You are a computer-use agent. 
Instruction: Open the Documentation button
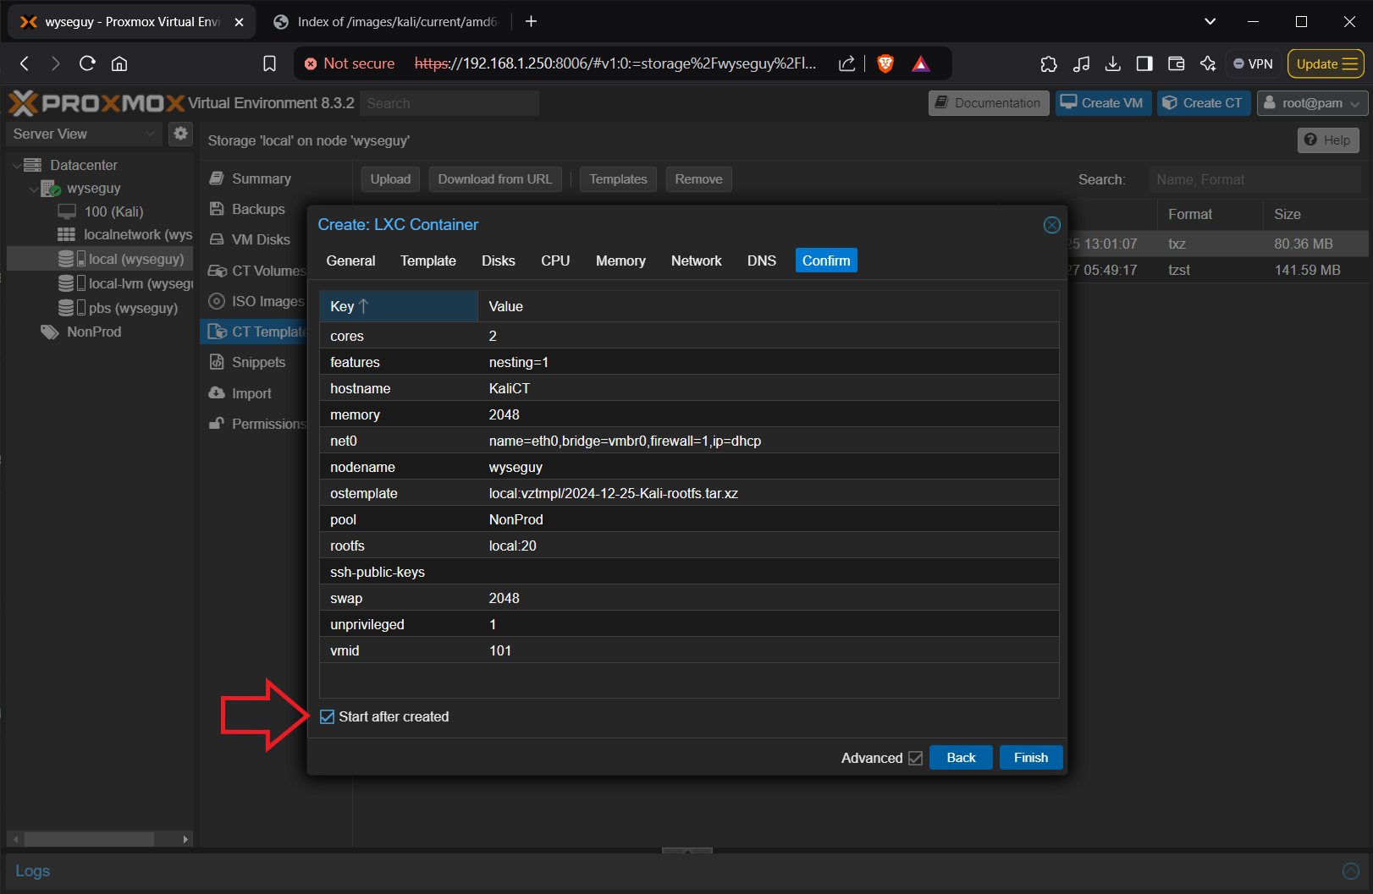click(989, 103)
